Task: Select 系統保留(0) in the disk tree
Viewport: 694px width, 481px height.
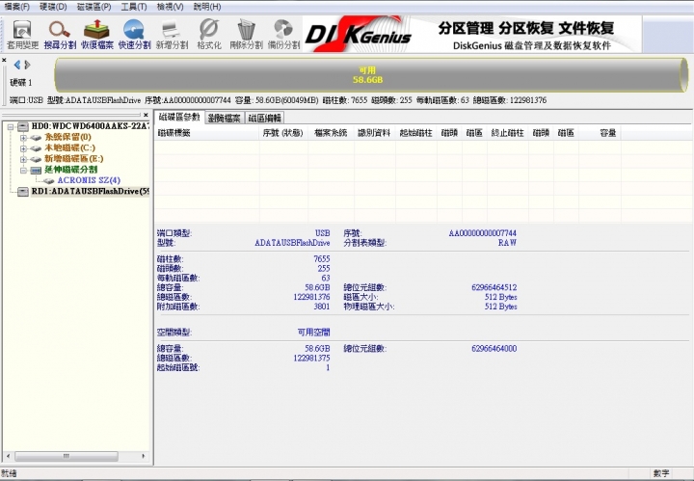Action: (67, 137)
